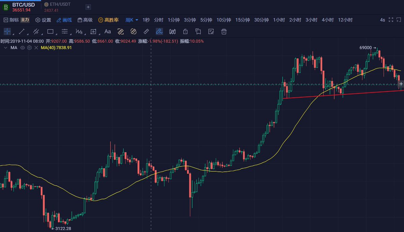Toggle 画线 drawing mode

[x=64, y=20]
